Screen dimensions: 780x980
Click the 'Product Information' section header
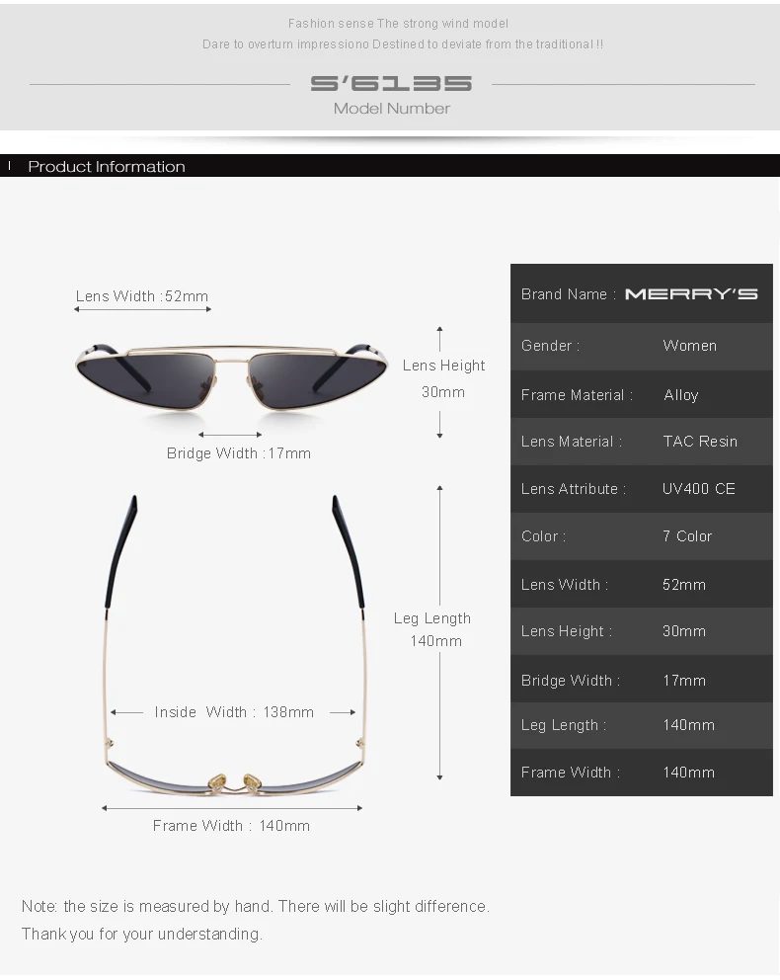click(107, 167)
